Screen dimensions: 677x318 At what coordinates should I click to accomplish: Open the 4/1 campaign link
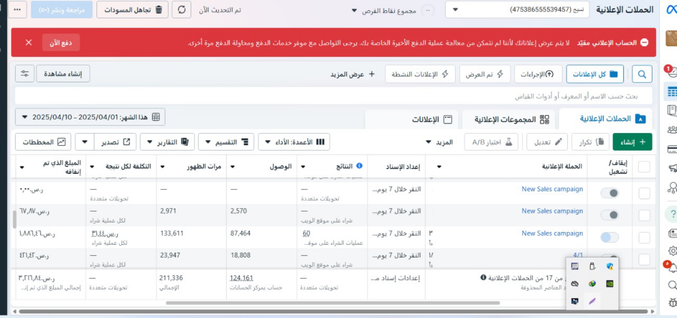[578, 255]
